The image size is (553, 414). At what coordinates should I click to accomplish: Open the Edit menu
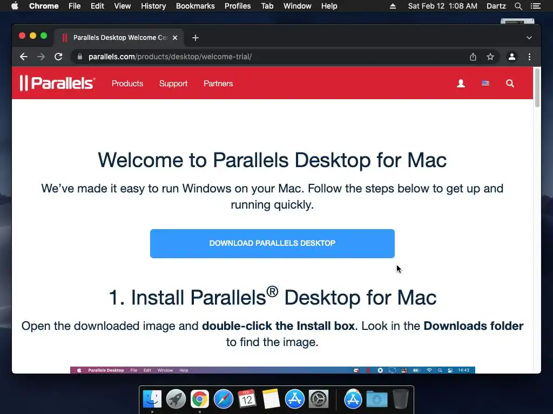pyautogui.click(x=97, y=6)
